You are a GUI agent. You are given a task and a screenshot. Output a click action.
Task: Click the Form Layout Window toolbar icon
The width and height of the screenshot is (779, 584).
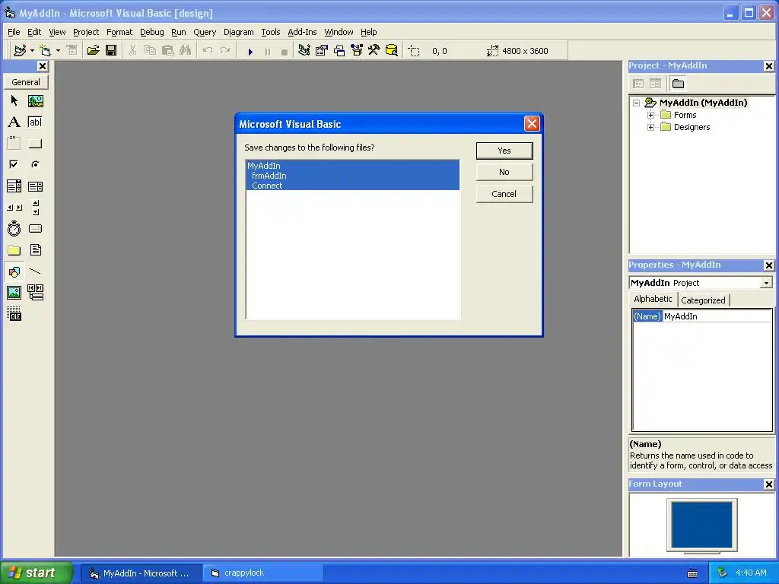click(339, 50)
